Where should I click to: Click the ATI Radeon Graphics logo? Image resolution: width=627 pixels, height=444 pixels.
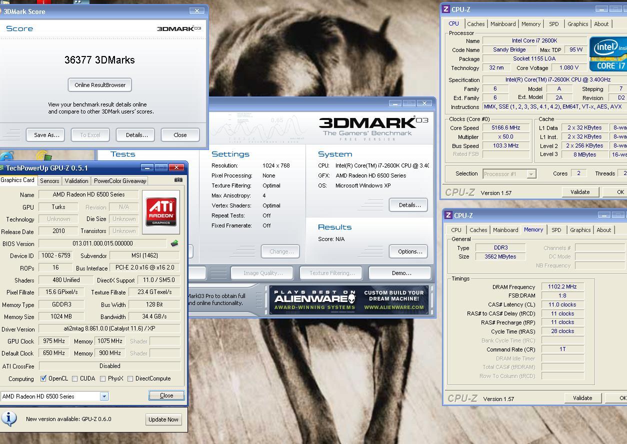pyautogui.click(x=161, y=212)
